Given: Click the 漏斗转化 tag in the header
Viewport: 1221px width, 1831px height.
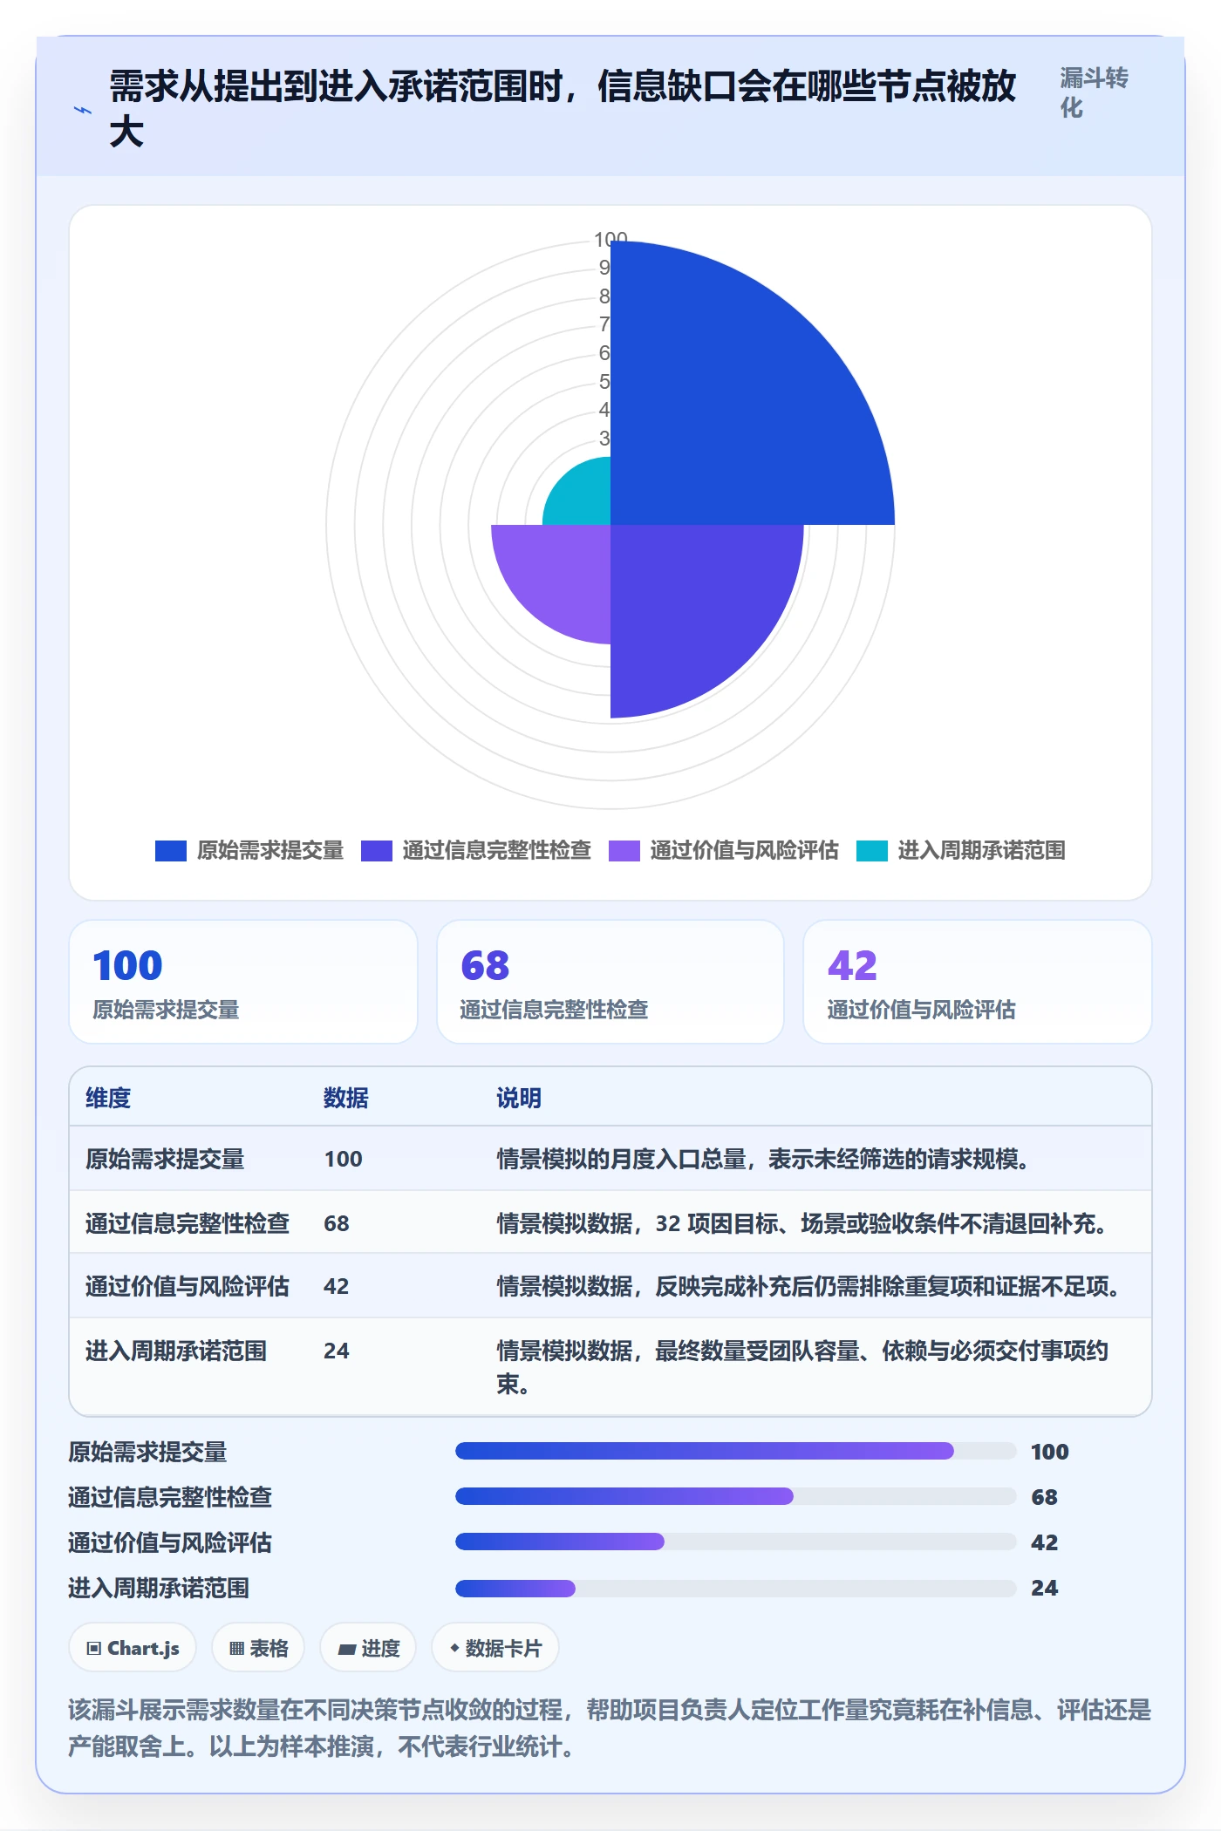Looking at the screenshot, I should [1094, 92].
